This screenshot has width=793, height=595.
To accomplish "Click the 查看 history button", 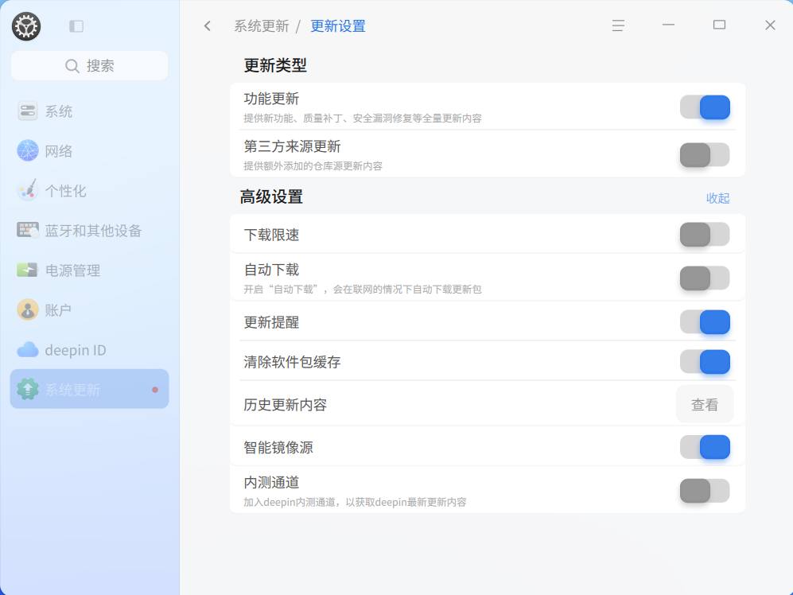I will (705, 404).
